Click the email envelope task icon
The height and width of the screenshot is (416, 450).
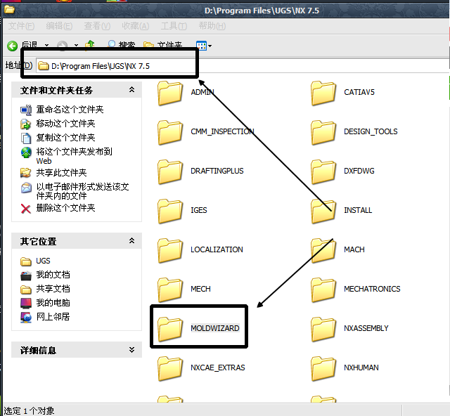pyautogui.click(x=26, y=188)
